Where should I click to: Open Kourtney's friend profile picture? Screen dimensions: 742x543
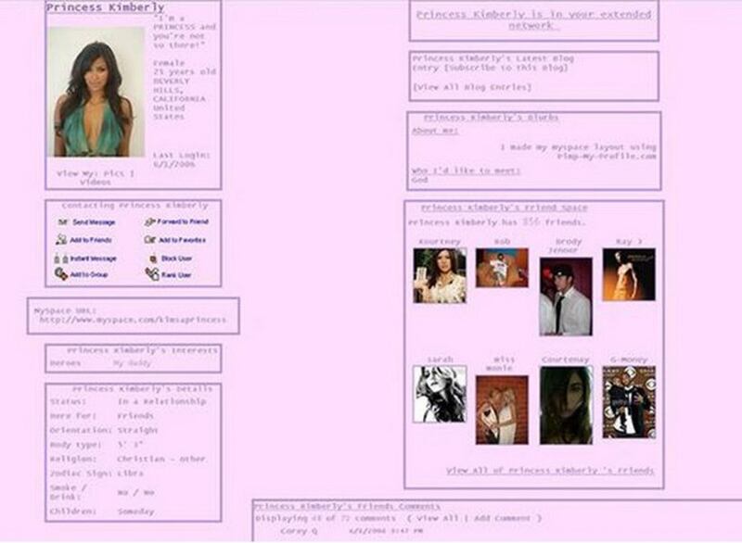point(440,275)
